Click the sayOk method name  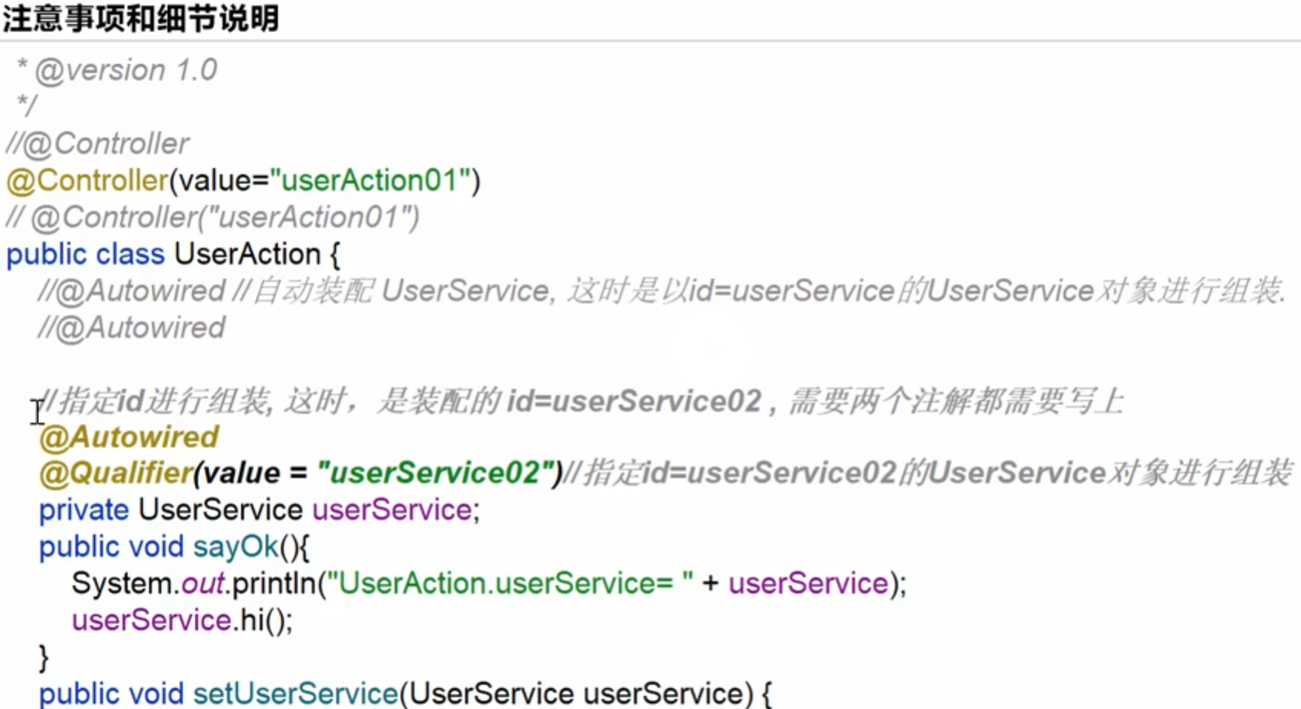click(x=235, y=547)
